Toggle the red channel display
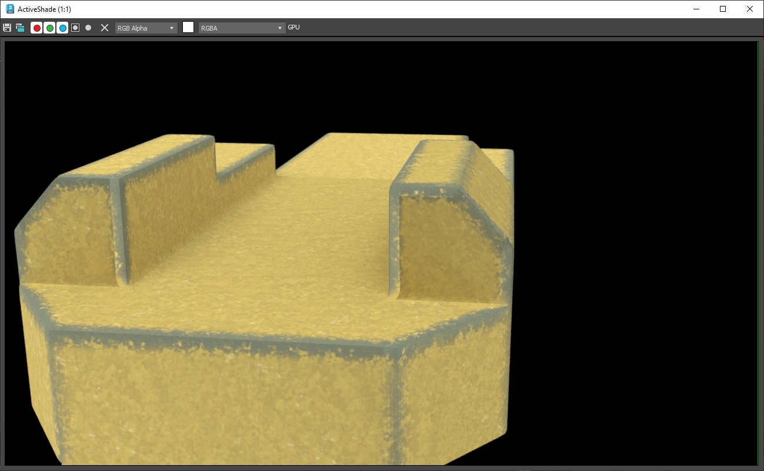The width and height of the screenshot is (764, 471). point(36,28)
